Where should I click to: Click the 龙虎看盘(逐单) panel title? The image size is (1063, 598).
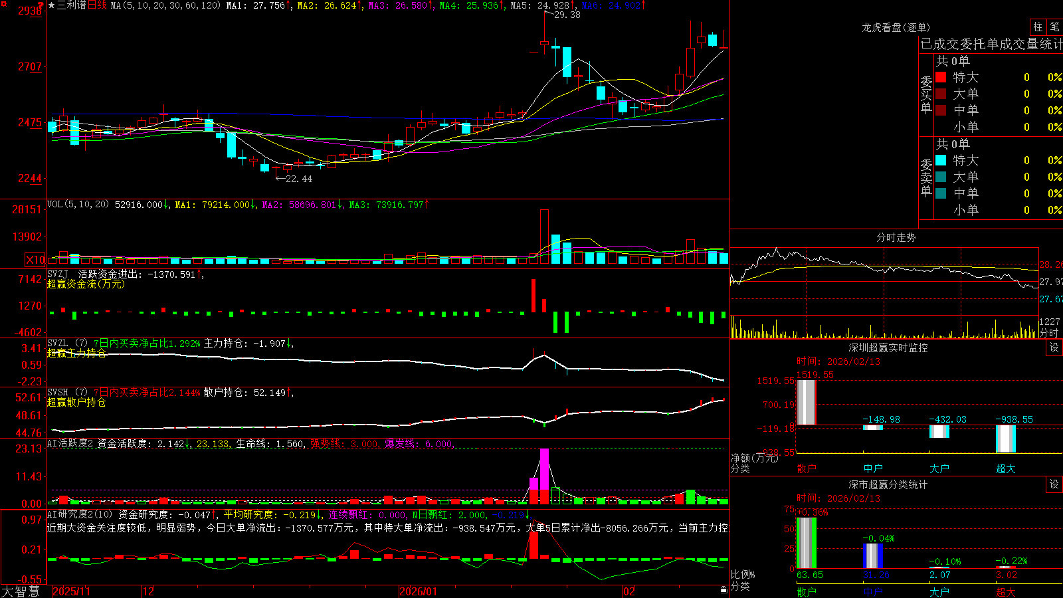coord(896,27)
